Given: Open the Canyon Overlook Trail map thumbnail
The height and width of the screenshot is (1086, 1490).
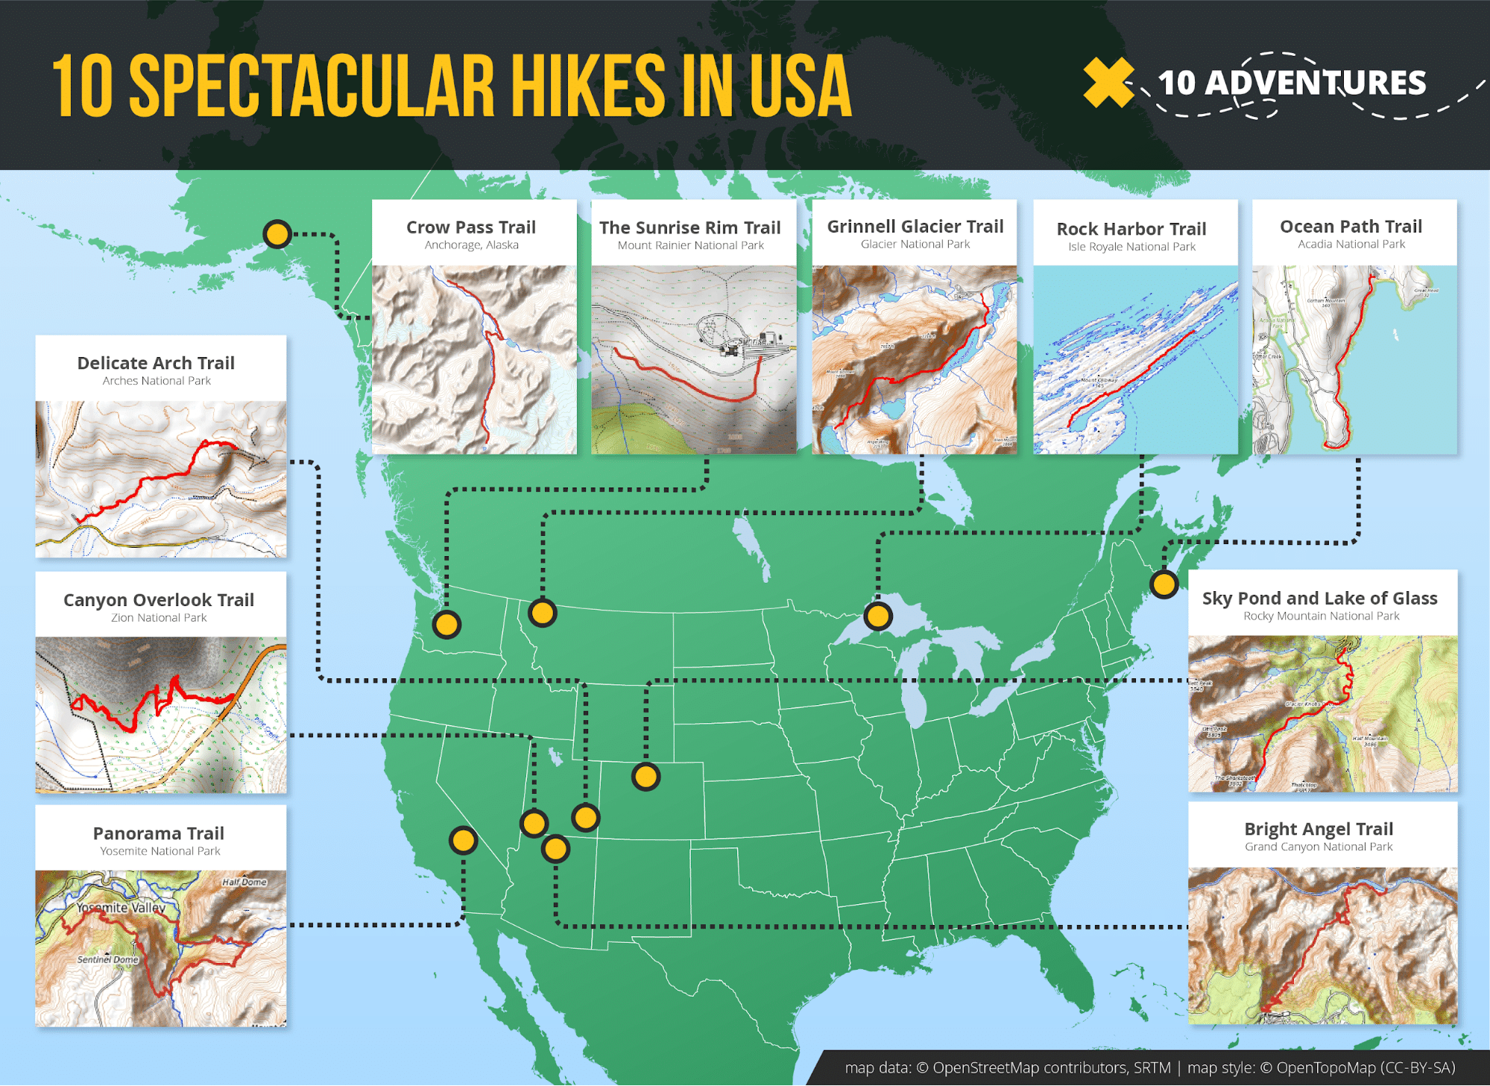Looking at the screenshot, I should coord(161,715).
